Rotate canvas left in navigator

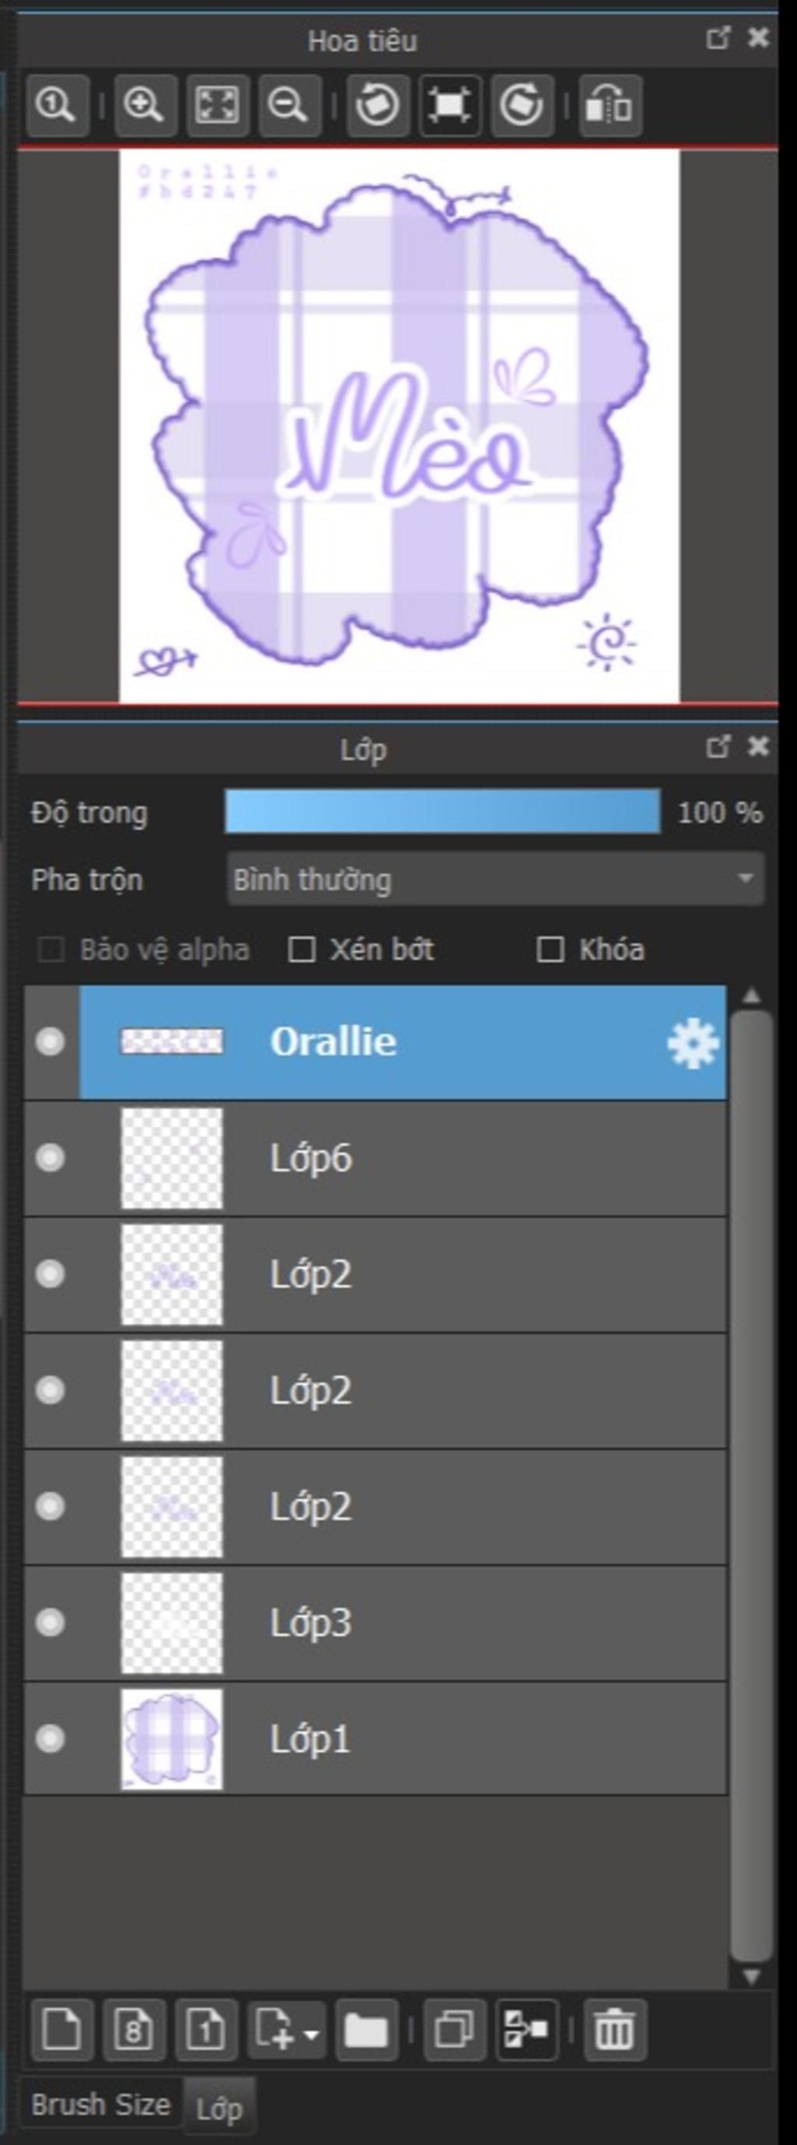[378, 106]
